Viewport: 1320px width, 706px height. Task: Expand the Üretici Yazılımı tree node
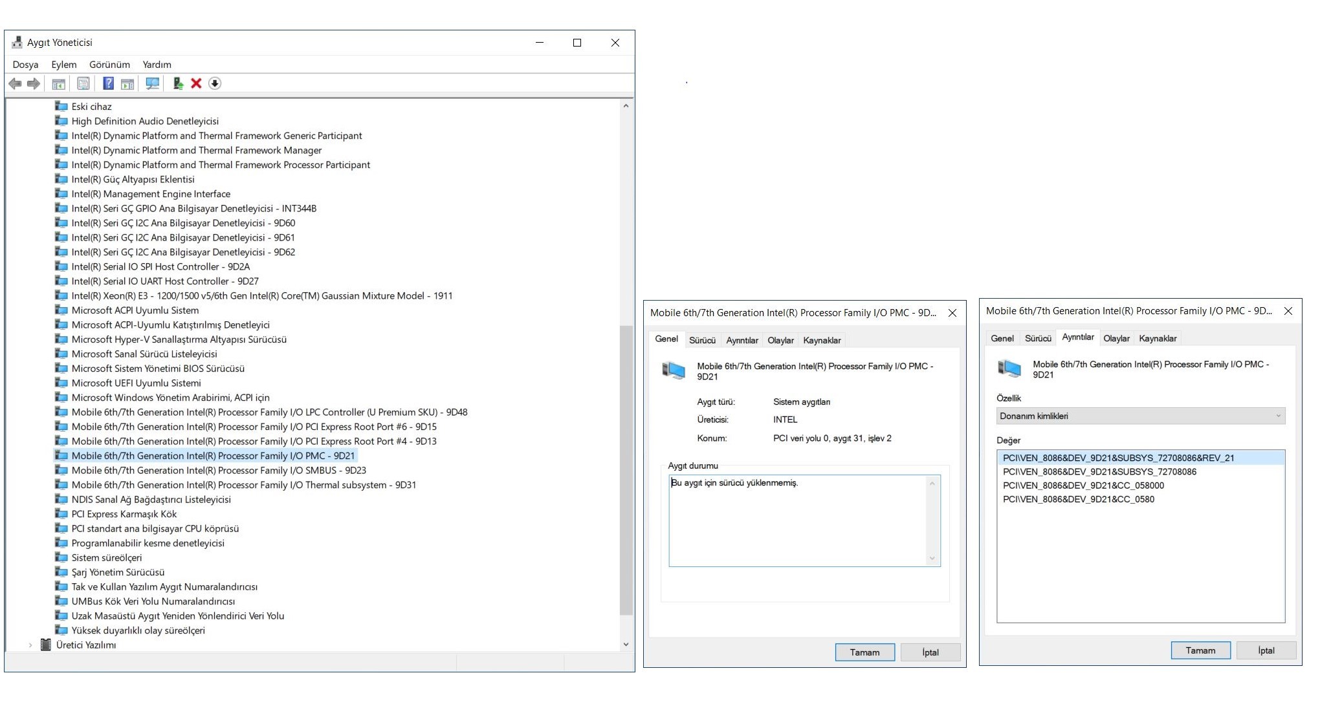pyautogui.click(x=30, y=645)
